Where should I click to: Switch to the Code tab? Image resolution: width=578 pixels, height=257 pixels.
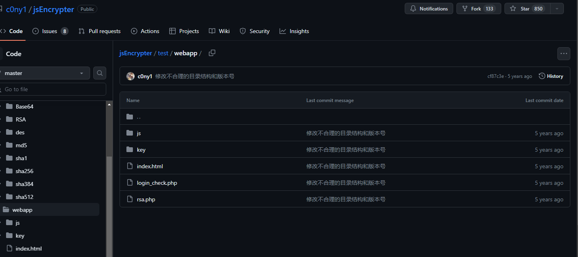[12, 31]
